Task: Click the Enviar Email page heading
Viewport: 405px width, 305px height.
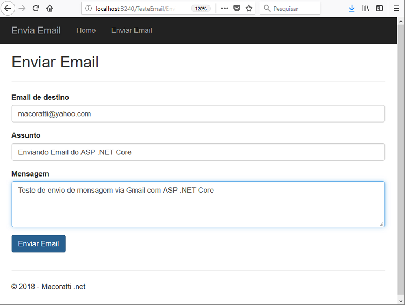Action: (55, 62)
